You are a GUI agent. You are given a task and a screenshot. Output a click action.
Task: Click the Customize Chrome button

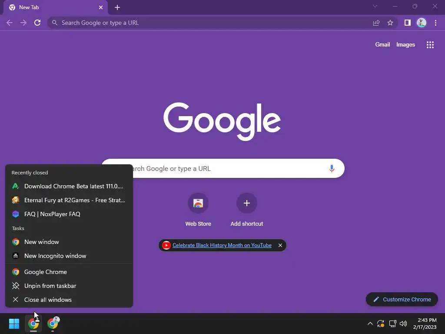click(402, 299)
